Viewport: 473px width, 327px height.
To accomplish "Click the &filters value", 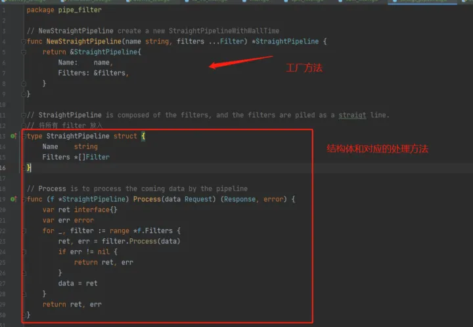I will (109, 73).
